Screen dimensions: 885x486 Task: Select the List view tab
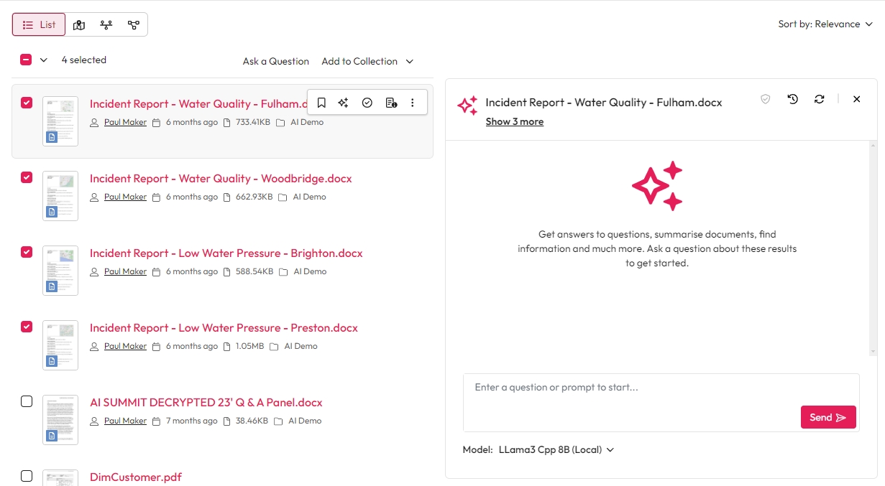coord(39,25)
